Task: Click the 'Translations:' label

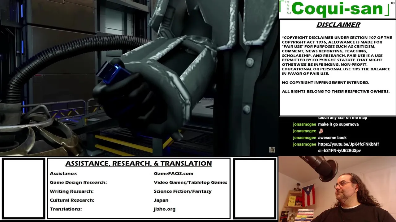Action: click(x=66, y=209)
